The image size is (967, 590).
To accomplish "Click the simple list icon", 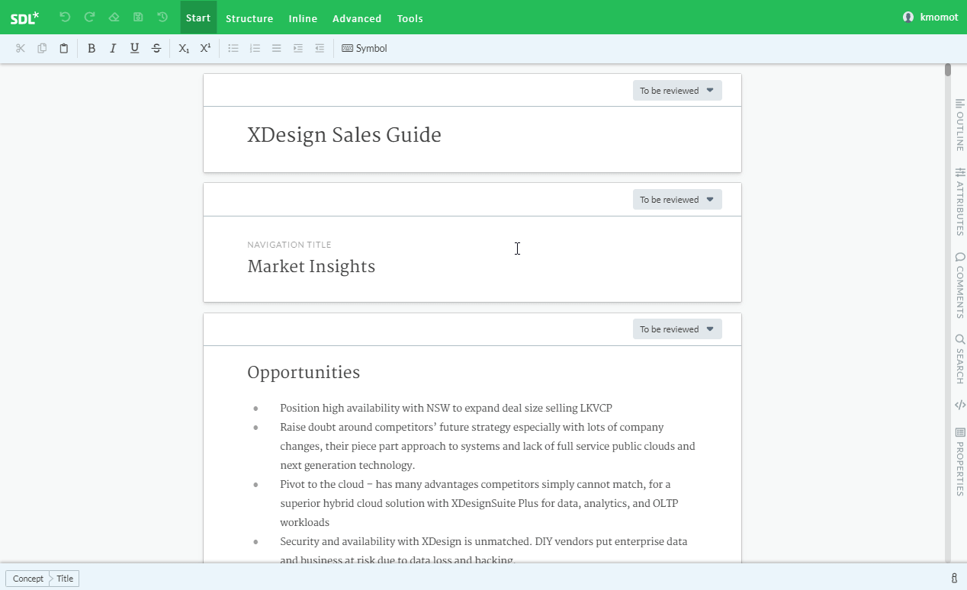I will click(x=277, y=48).
